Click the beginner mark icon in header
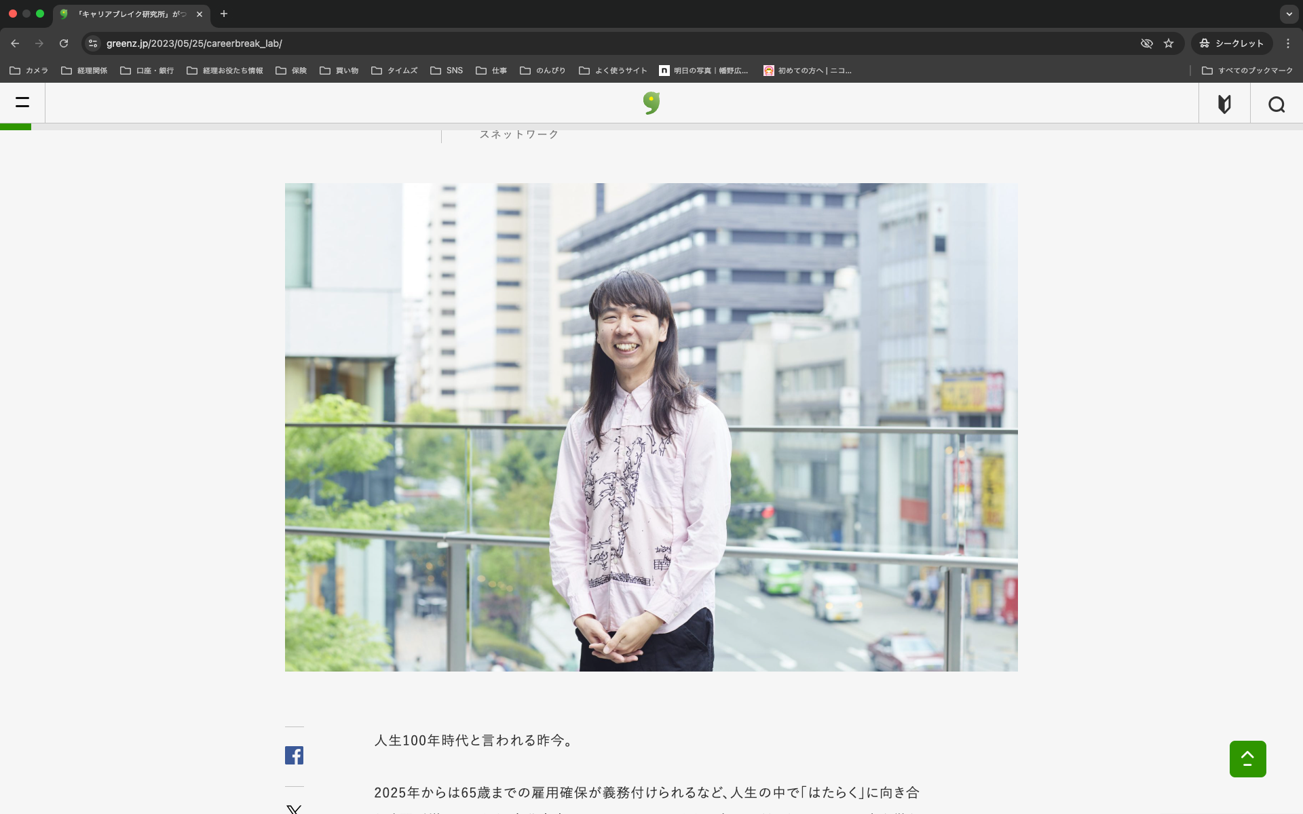The height and width of the screenshot is (814, 1303). pyautogui.click(x=1224, y=104)
